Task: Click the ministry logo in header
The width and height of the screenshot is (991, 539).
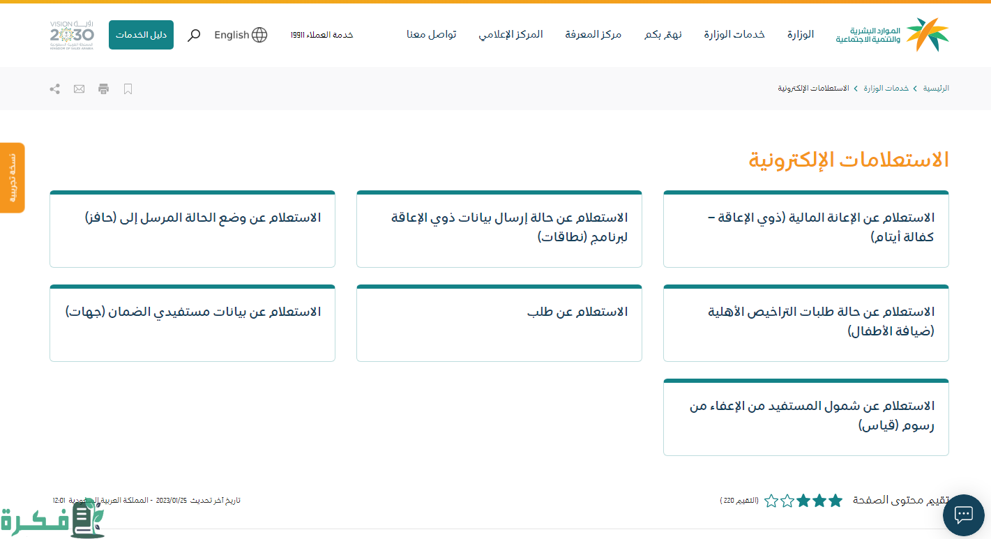Action: 892,35
